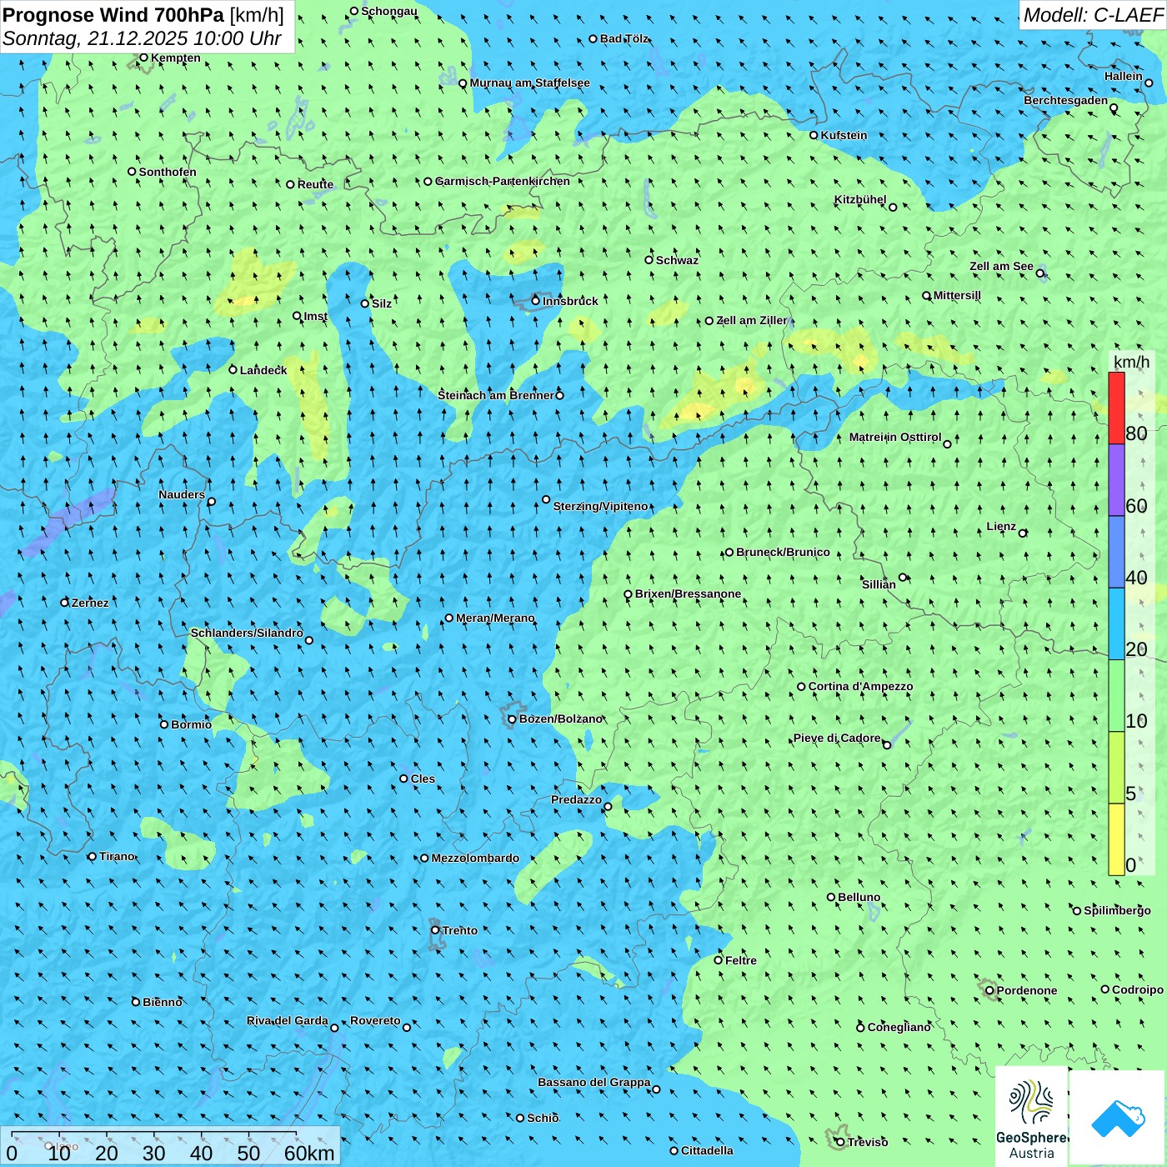1167x1167 pixels.
Task: Click the red 80 km/h legend color
Action: [x=1116, y=408]
